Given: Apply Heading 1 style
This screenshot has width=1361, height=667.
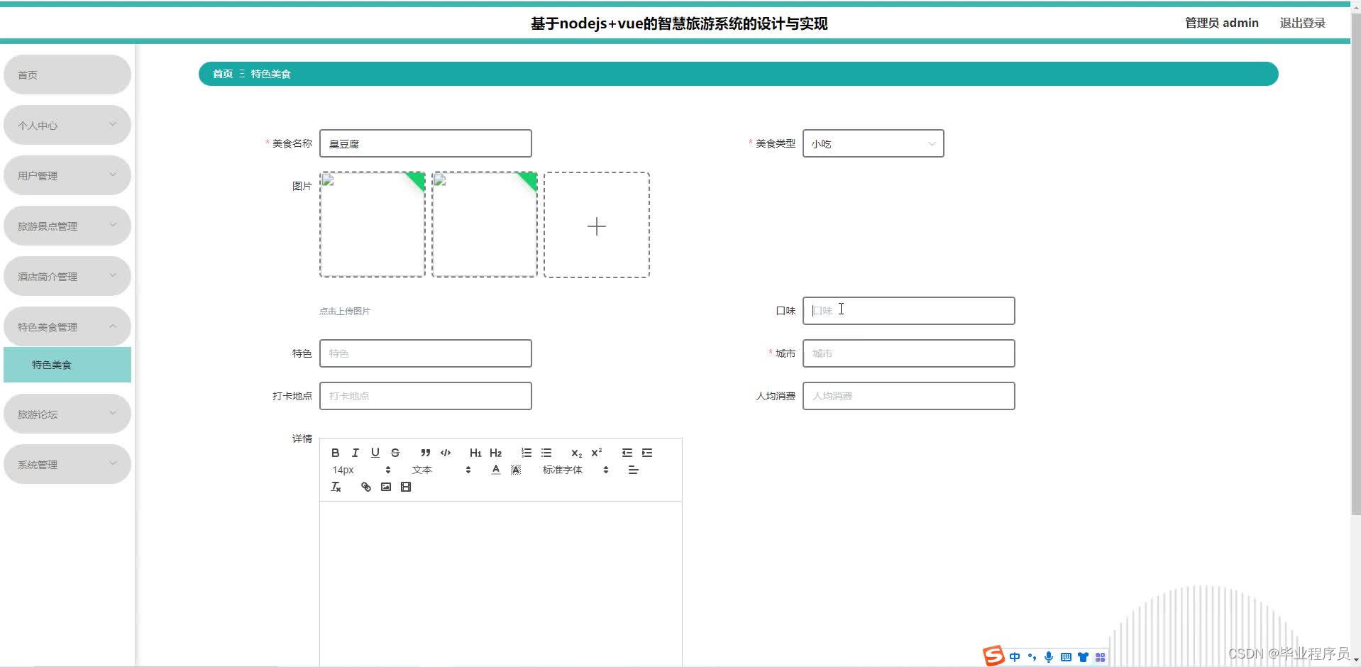Looking at the screenshot, I should pyautogui.click(x=475, y=453).
